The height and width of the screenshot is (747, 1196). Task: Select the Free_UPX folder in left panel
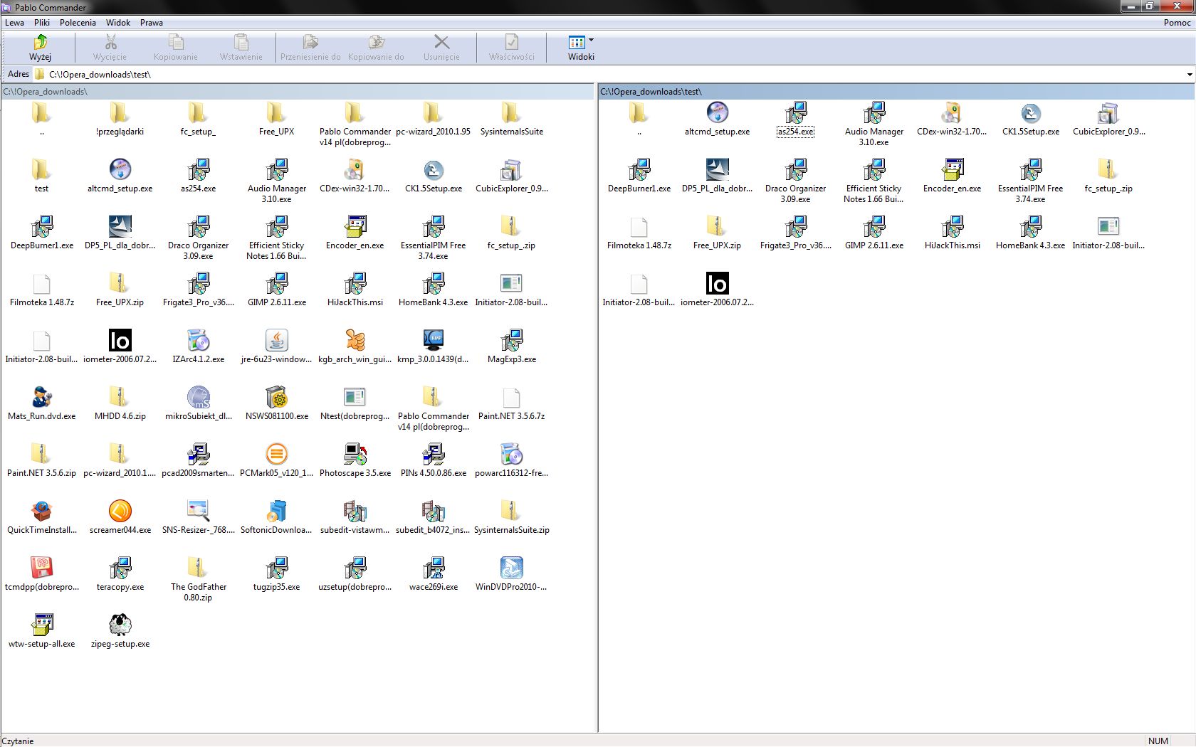(x=276, y=119)
